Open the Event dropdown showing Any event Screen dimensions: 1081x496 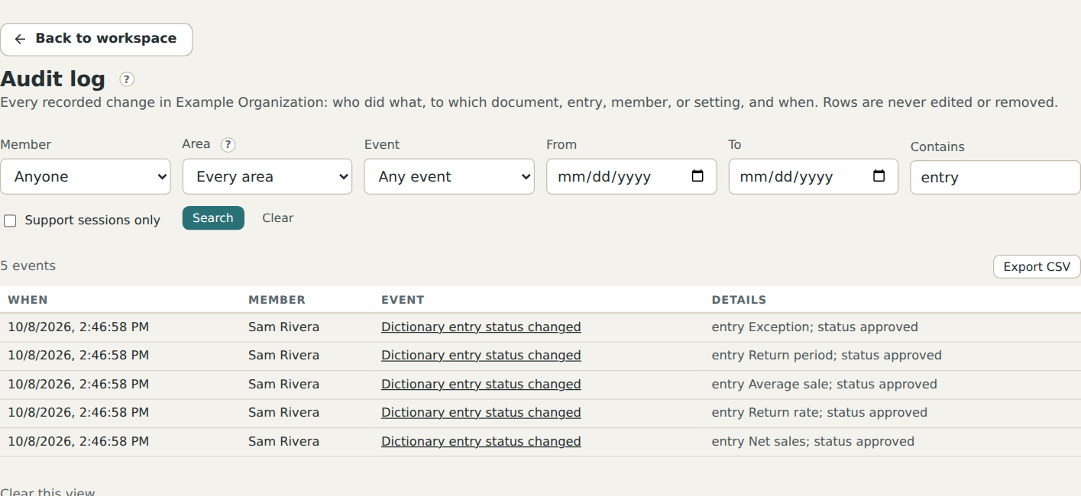tap(449, 176)
